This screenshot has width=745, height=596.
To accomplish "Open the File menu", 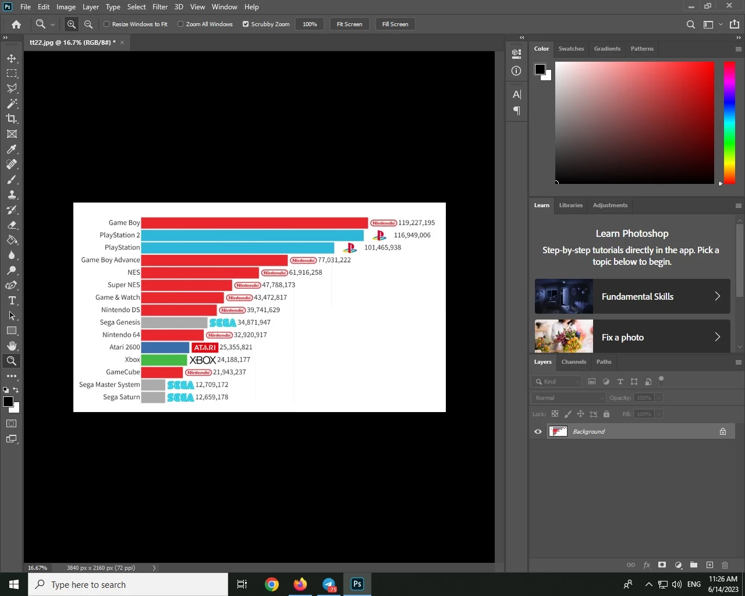I will [x=26, y=7].
